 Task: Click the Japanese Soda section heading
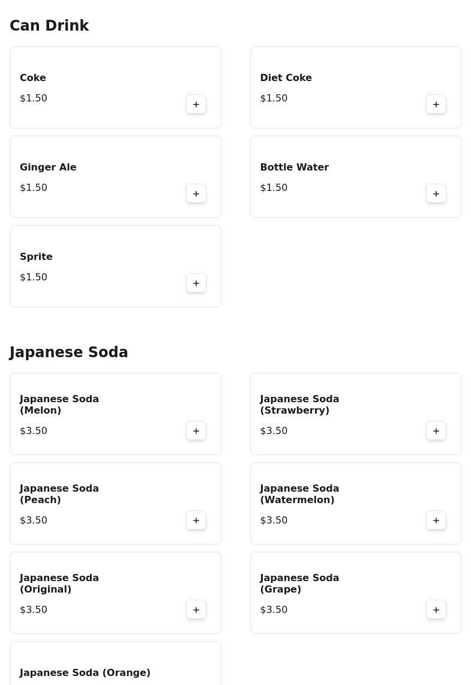click(69, 352)
